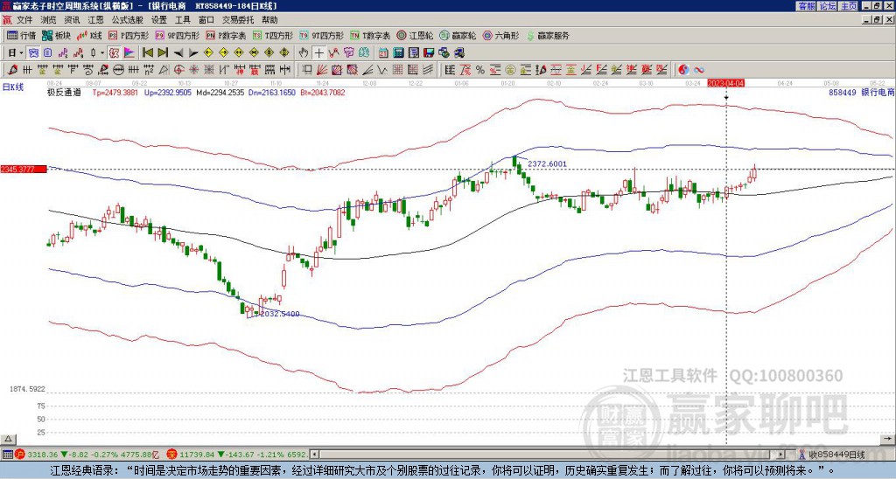Click the 858449 银行电商 stock label
896x479 pixels.
[x=862, y=93]
